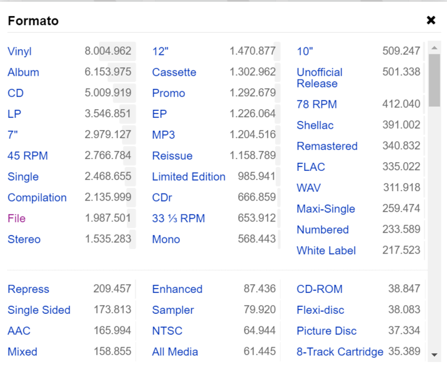Select the Vinyl format link
Image resolution: width=447 pixels, height=370 pixels.
(20, 51)
